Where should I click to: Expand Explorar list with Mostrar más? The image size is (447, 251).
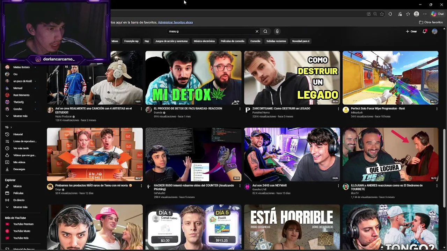(x=20, y=207)
